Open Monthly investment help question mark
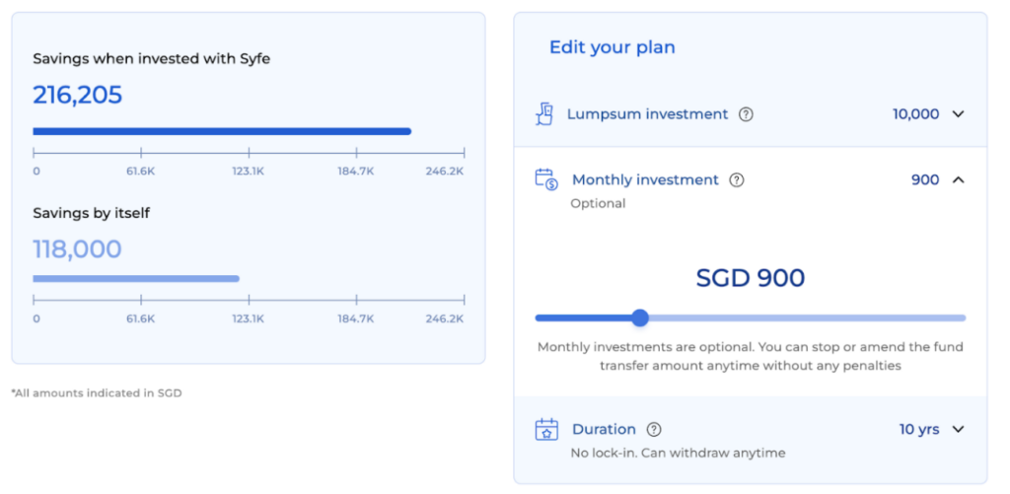The image size is (1010, 494). (736, 180)
